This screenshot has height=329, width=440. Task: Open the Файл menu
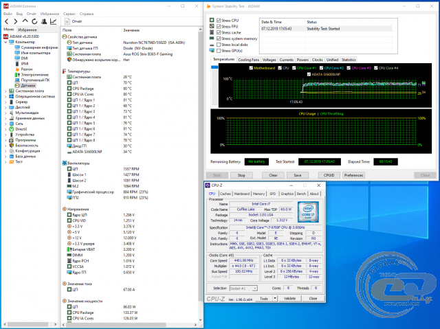click(8, 14)
